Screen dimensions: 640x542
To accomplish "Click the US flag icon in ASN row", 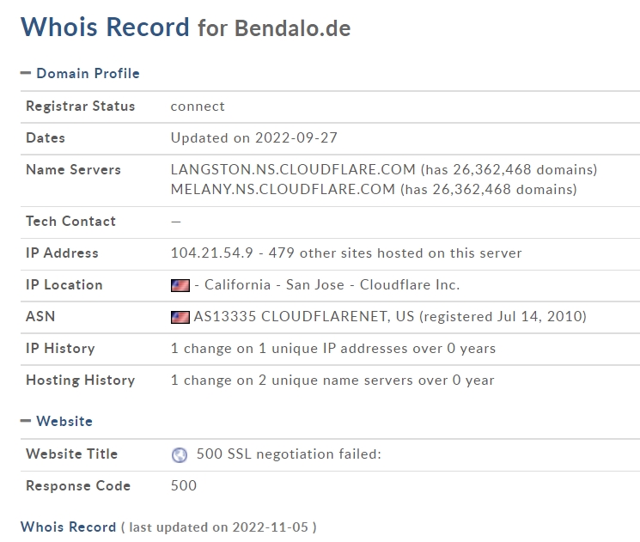I will pos(180,317).
